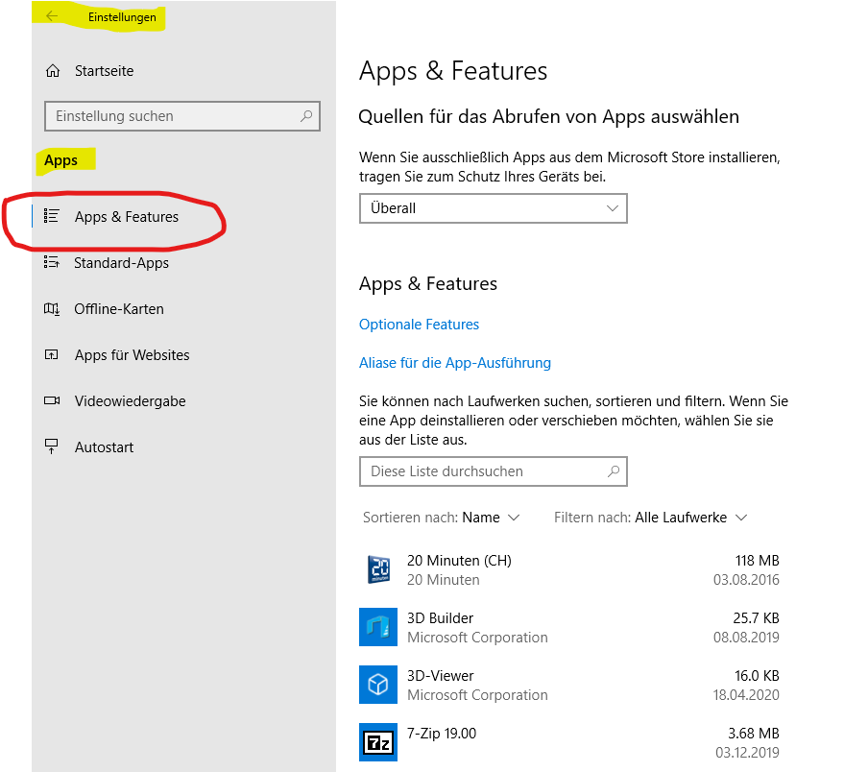Click into the Einstellung suchen field
The height and width of the screenshot is (772, 844).
click(181, 116)
